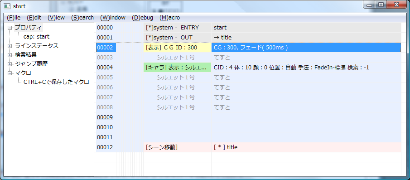410x180 pixels.
Task: Click てすと on line 00005
Action: pos(222,77)
